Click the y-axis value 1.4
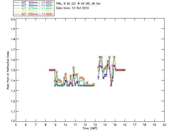169x135 pixels. point(13,80)
